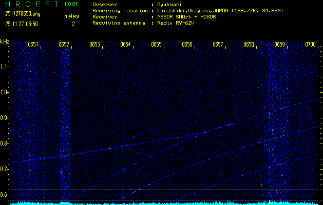Click the meteor count label
The height and width of the screenshot is (205, 323).
(71, 16)
